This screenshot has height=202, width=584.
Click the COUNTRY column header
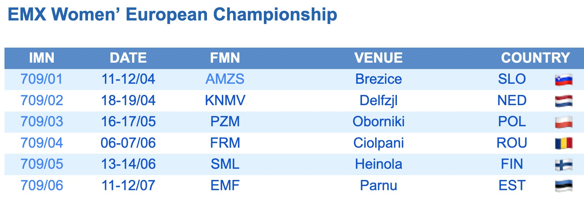pyautogui.click(x=535, y=58)
